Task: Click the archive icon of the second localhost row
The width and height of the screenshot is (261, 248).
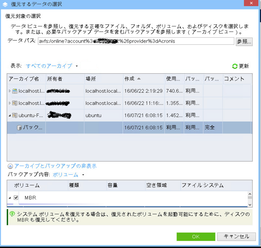Action: pos(15,103)
